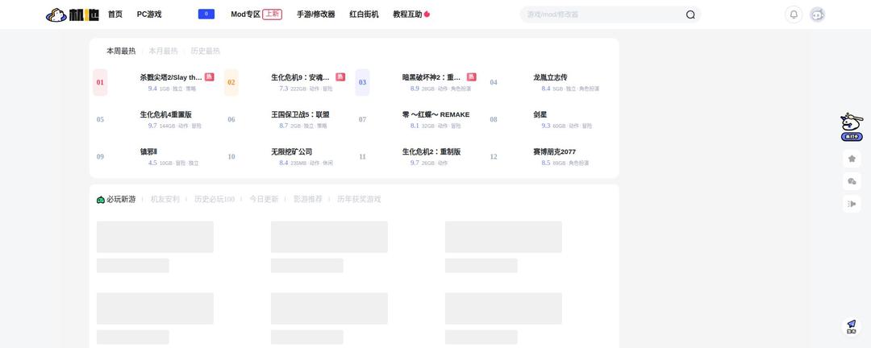Click the search magnifier icon
Viewport: 871px width, 348px height.
690,15
